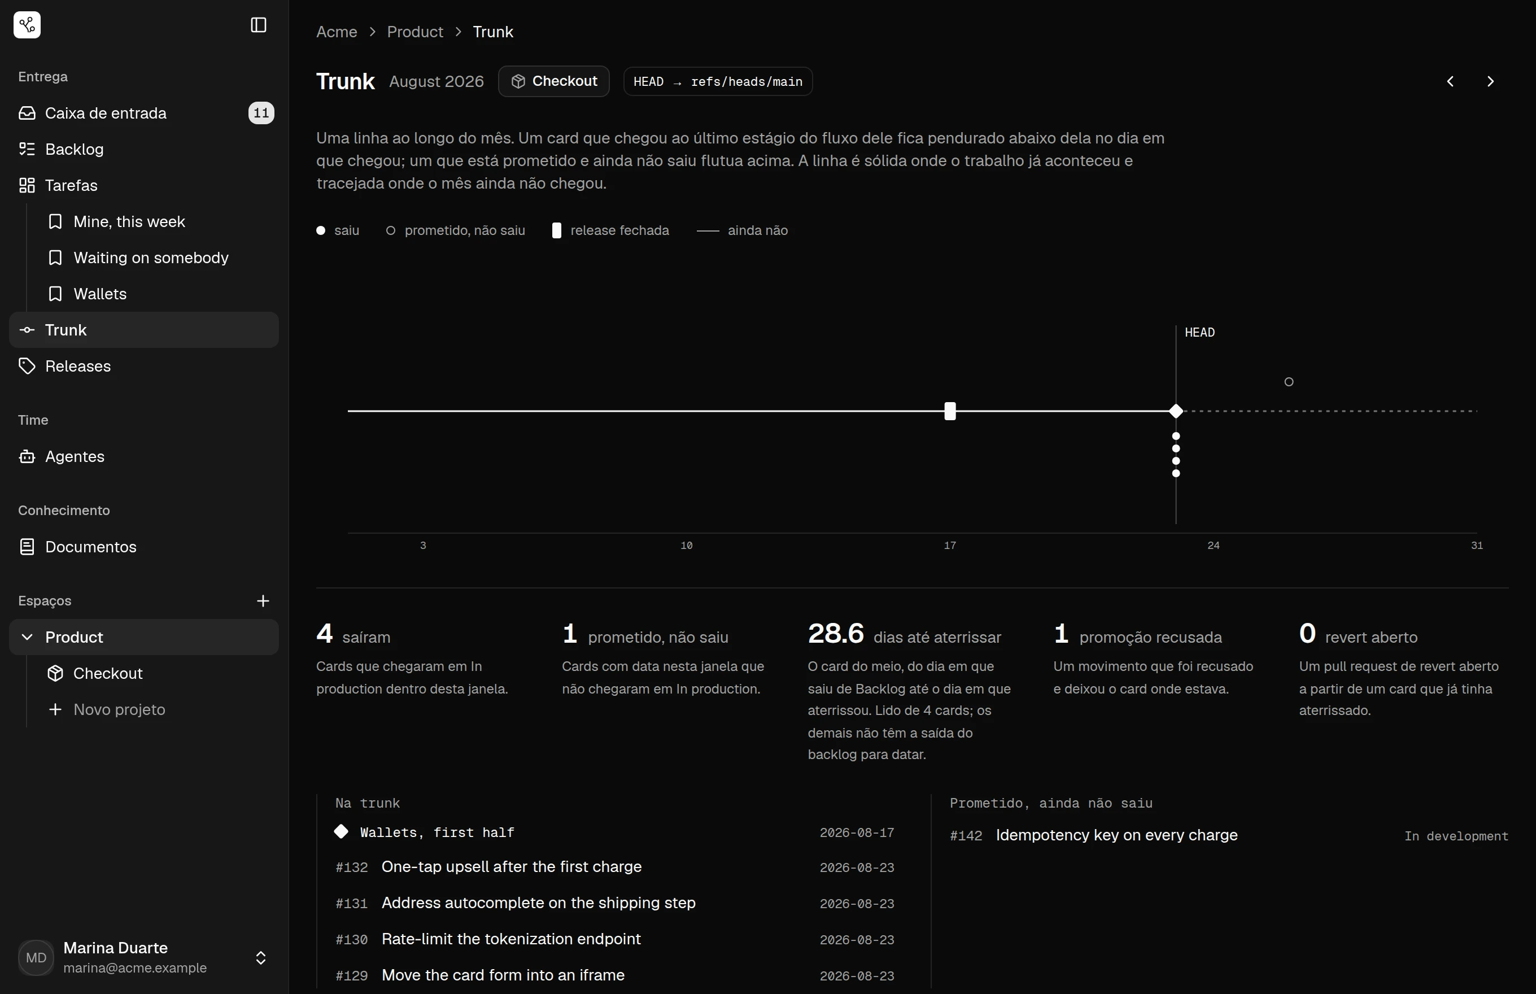Click the Acme app logo

[x=27, y=25]
